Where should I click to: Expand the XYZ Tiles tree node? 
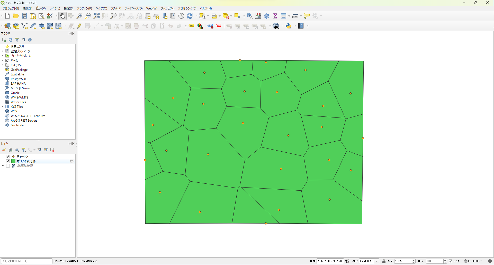2,107
